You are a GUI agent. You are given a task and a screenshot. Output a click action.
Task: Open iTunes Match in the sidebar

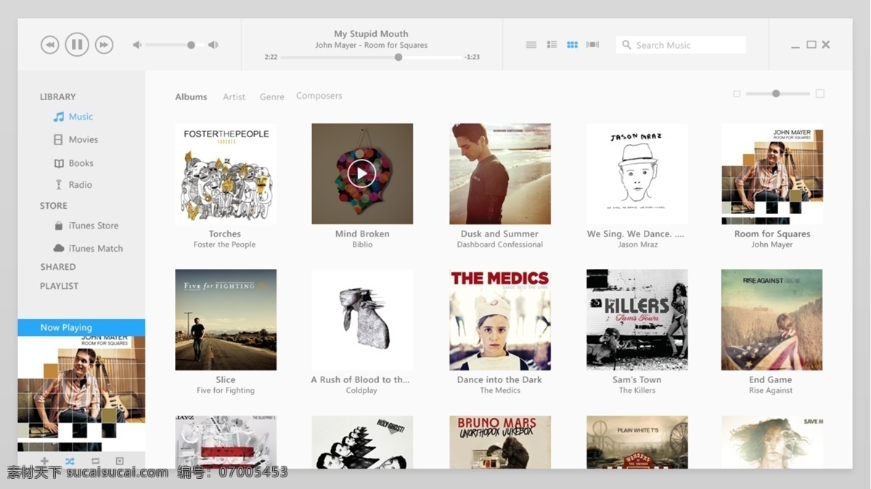88,248
